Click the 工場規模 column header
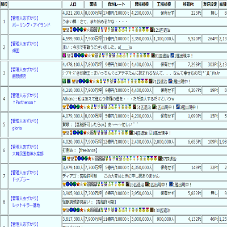The width and height of the screenshot is (227, 227). coord(164,5)
